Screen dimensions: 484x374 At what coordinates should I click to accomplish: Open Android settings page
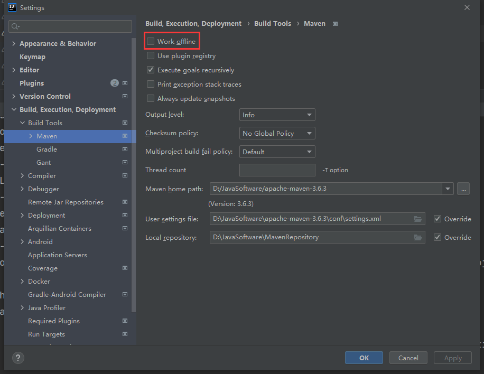tap(40, 241)
